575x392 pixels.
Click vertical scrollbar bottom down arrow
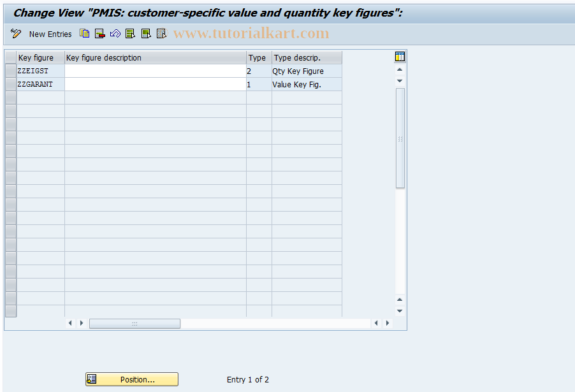pyautogui.click(x=400, y=311)
